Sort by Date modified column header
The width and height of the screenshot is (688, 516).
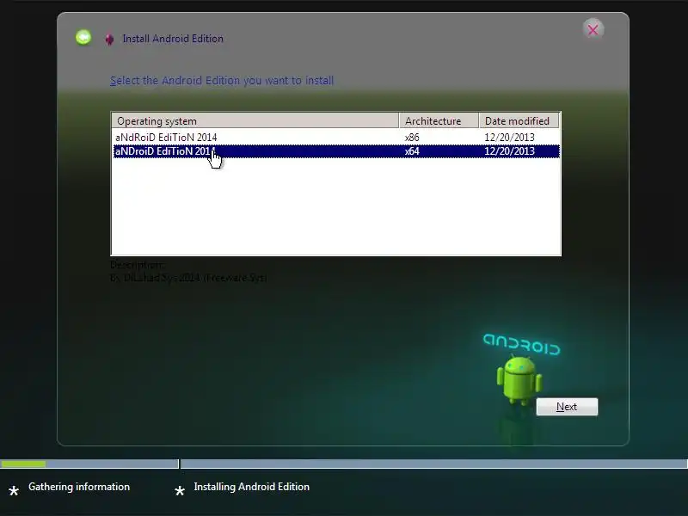[519, 120]
